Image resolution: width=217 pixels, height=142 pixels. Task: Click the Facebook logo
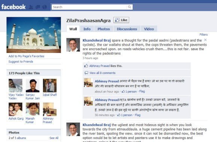pyautogui.click(x=13, y=7)
